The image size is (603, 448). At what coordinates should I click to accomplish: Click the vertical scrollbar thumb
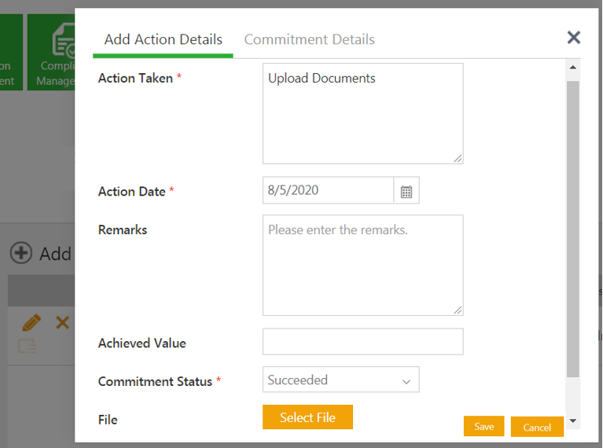coord(573,228)
